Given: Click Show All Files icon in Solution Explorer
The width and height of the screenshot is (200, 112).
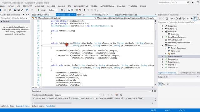Looking at the screenshot, I should (x=183, y=19).
